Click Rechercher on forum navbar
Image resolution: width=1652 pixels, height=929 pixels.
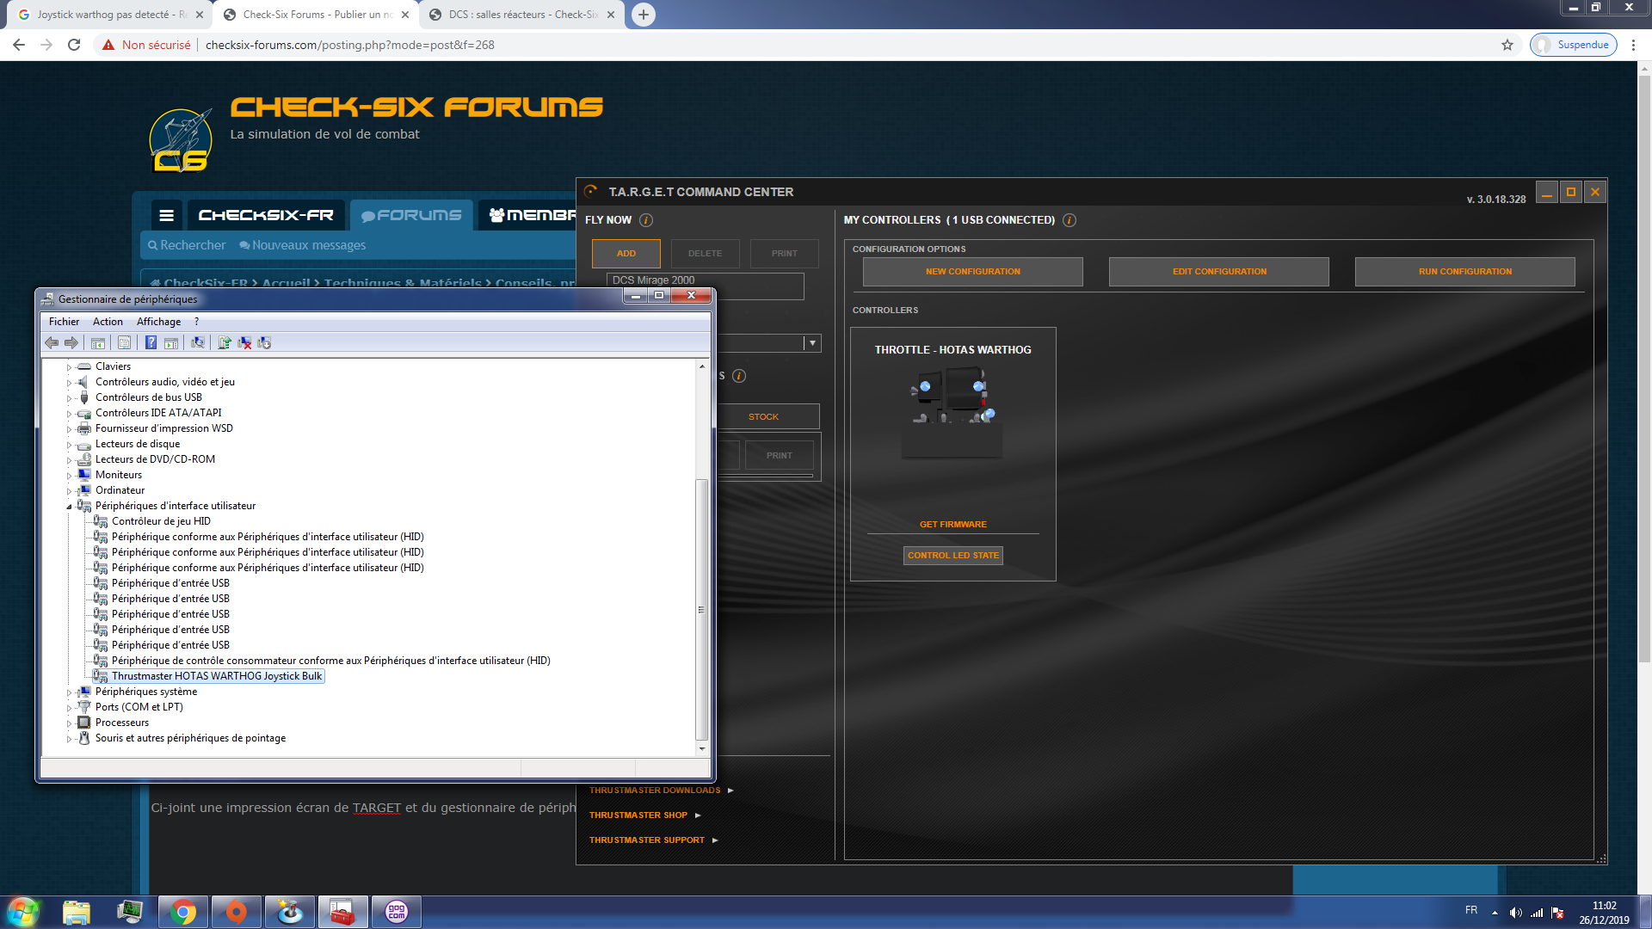[x=187, y=245]
